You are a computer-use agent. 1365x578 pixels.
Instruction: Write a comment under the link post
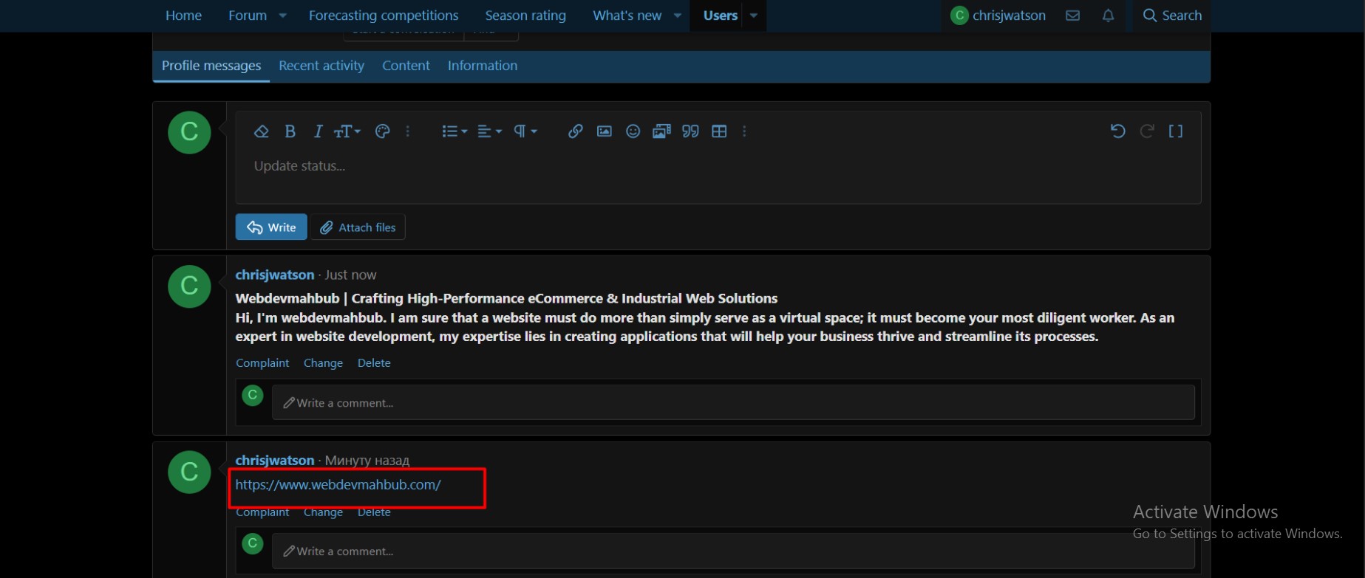click(x=733, y=551)
